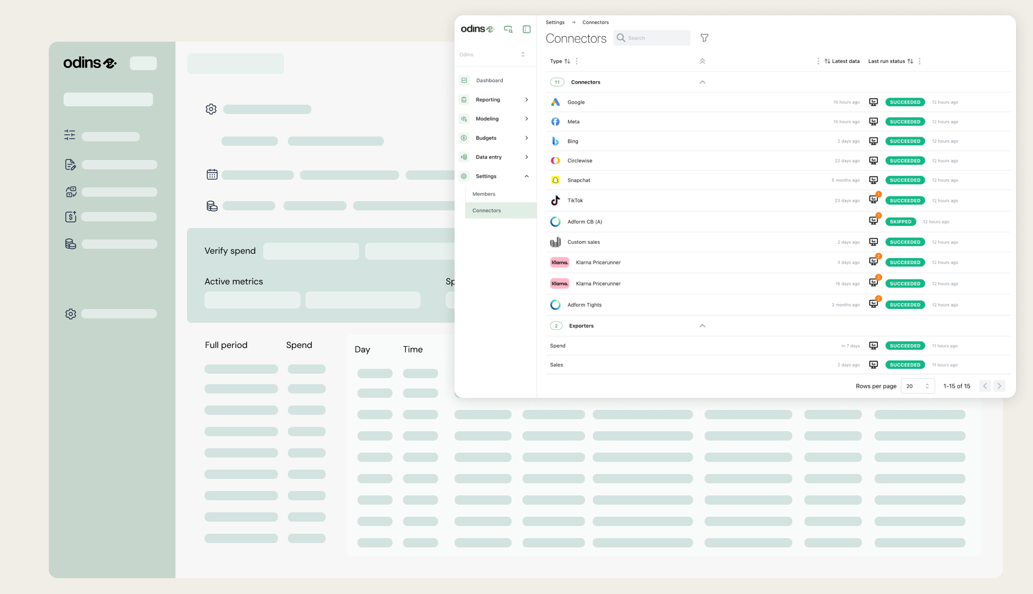Select Members under Settings
Screen dimensions: 1033x594
484,193
